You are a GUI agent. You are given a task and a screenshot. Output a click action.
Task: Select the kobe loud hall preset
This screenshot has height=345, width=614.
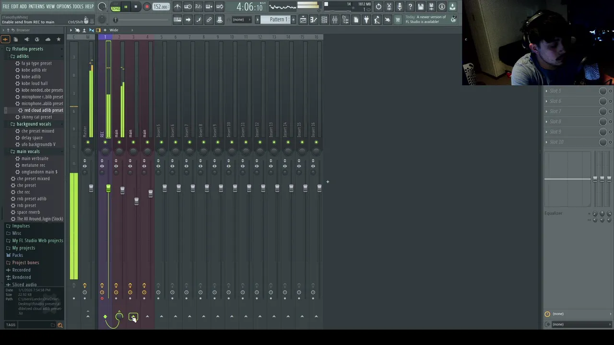pos(35,83)
